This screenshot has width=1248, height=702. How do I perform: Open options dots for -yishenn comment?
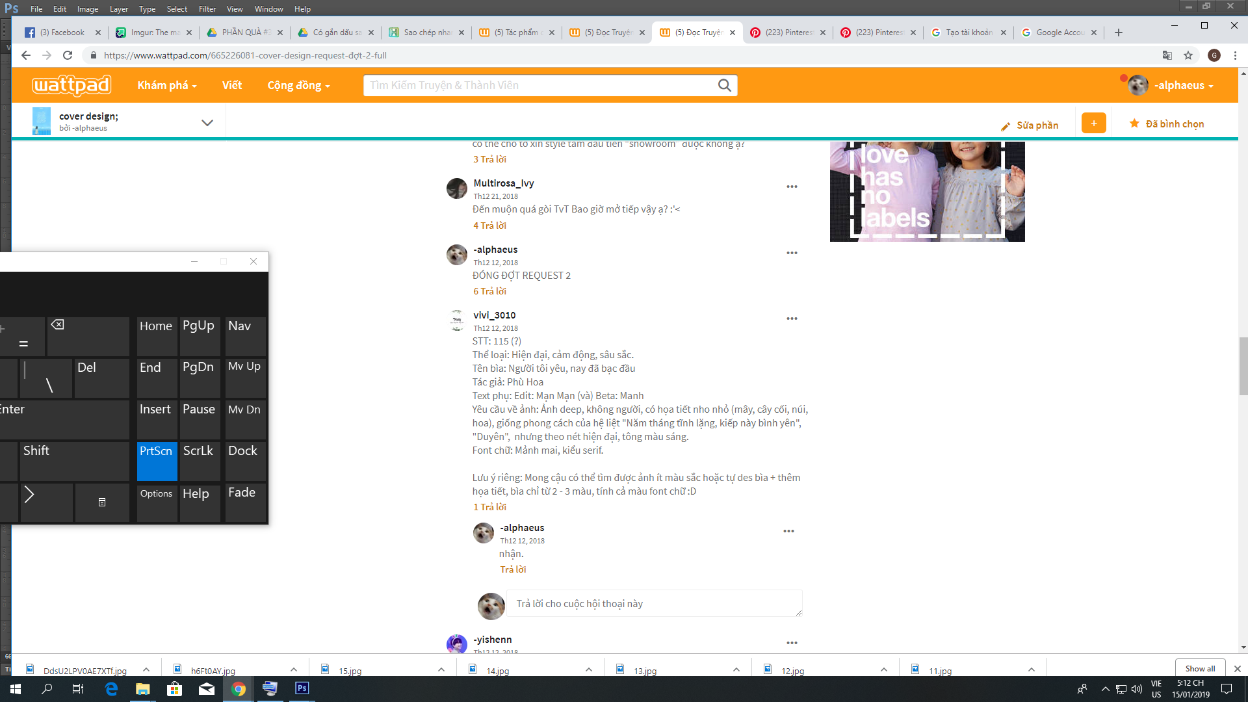[792, 643]
